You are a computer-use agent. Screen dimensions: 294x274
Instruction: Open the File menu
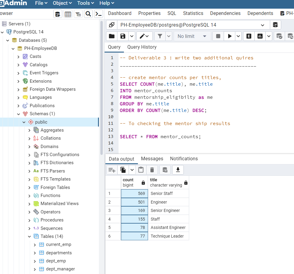point(41,3)
